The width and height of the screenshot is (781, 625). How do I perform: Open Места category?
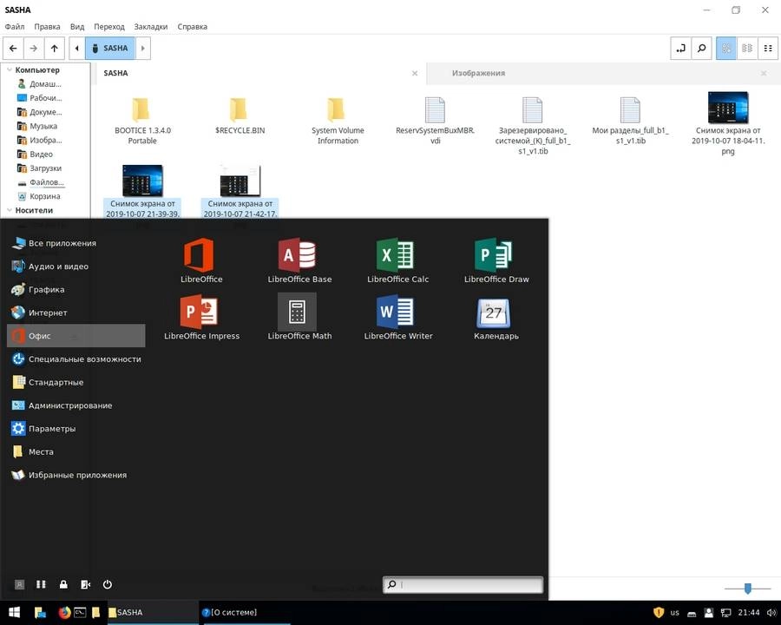coord(76,451)
